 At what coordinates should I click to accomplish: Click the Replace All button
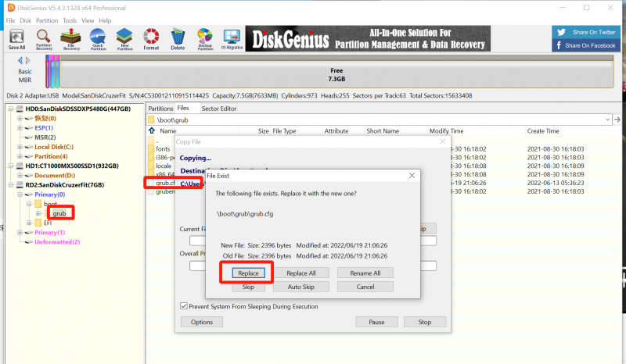point(301,273)
